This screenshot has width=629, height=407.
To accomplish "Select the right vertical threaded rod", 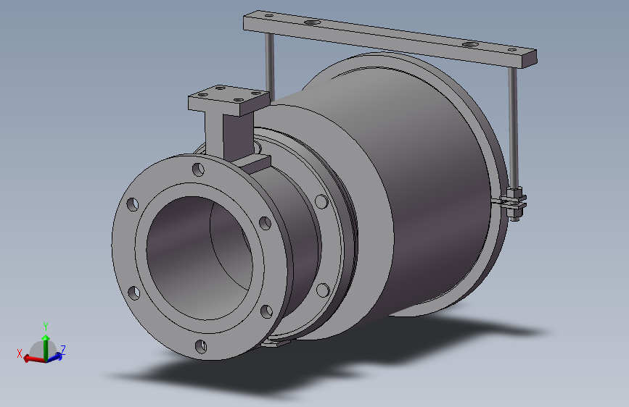I will point(513,128).
